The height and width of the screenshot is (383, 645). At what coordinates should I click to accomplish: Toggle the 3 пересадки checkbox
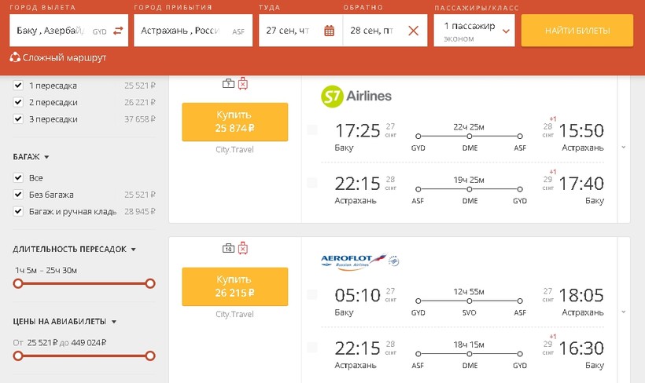coord(18,119)
